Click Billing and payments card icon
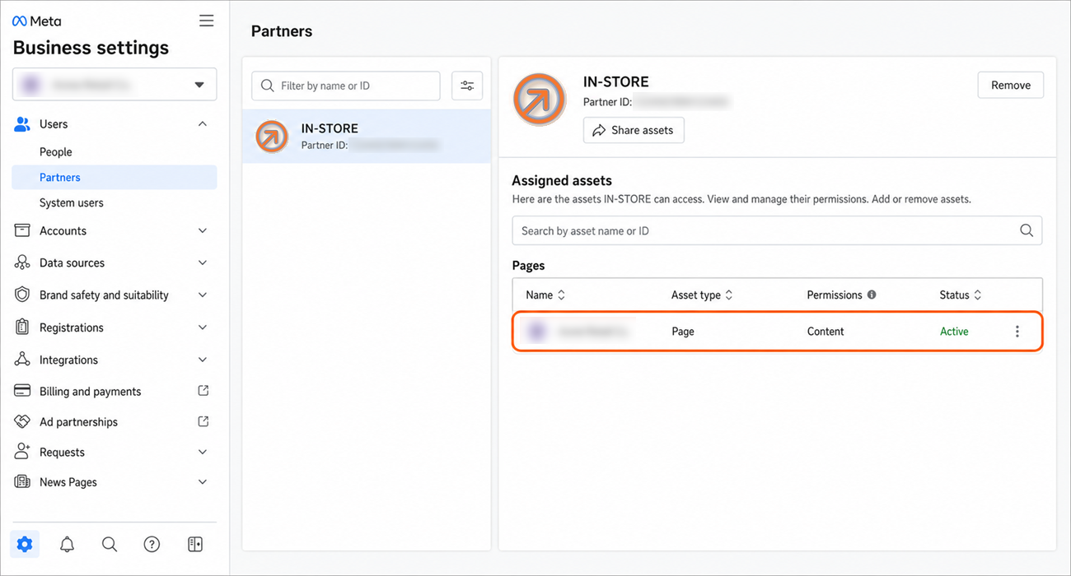Viewport: 1071px width, 576px height. point(22,391)
